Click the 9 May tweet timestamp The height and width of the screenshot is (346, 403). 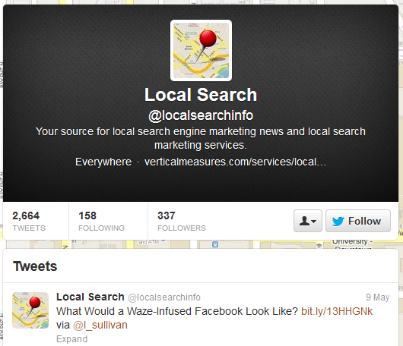click(378, 297)
